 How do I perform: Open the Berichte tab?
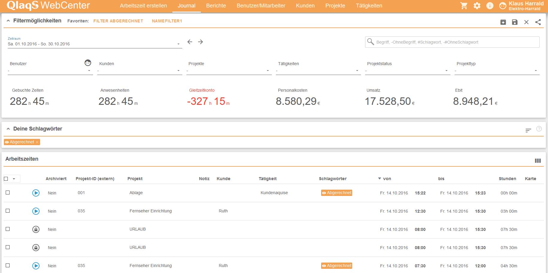point(216,6)
